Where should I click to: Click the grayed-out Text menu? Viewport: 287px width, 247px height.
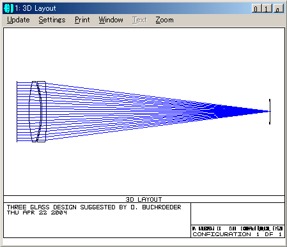click(139, 20)
